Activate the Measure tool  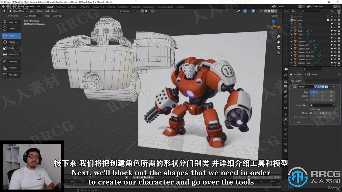point(11,68)
